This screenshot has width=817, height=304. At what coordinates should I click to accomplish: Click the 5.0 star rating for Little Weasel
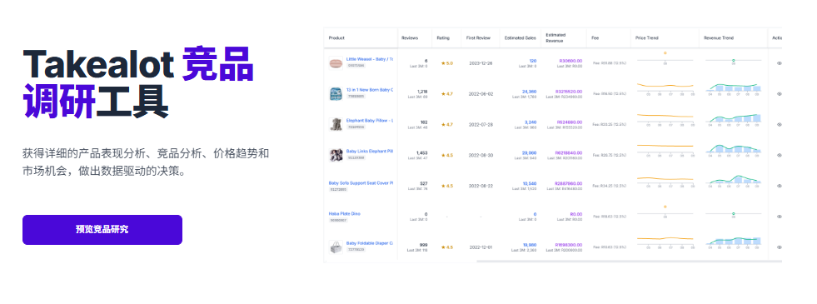(447, 63)
